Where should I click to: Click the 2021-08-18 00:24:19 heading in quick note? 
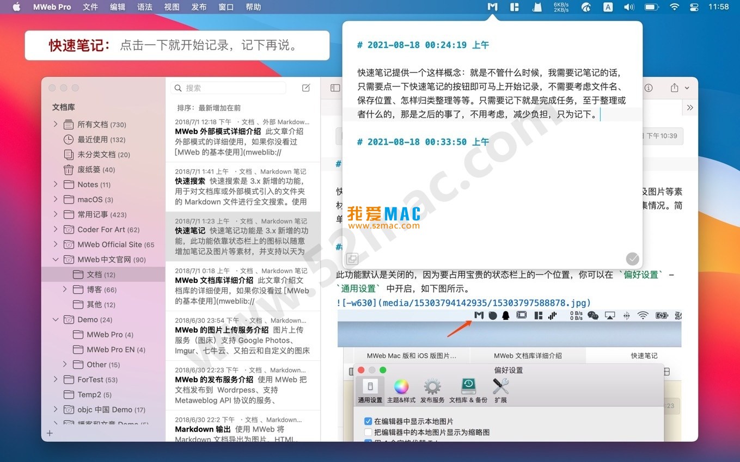pos(423,45)
